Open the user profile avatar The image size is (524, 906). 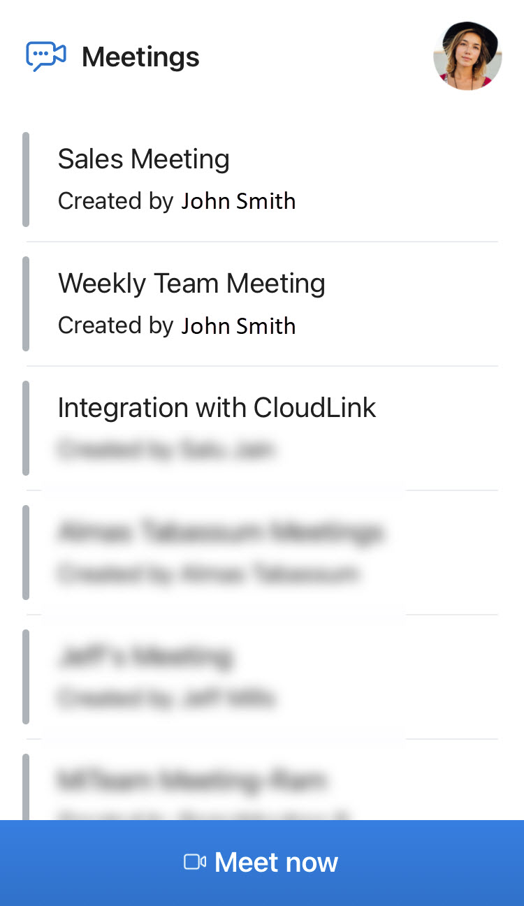[x=467, y=56]
